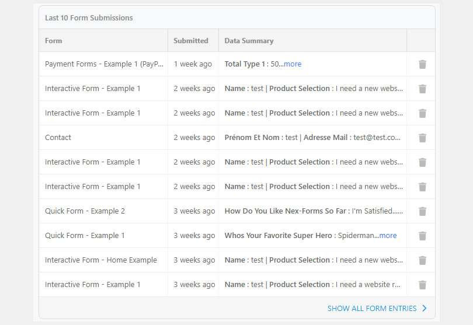473x325 pixels.
Task: Click '3 weeks ago' in the Home Example row
Action: (x=194, y=260)
